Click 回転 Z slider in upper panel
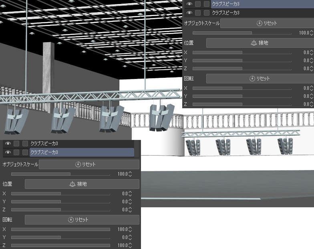 (x=242, y=104)
